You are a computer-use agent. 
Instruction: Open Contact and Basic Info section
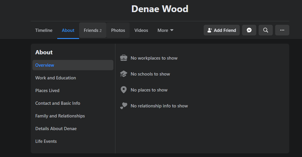click(73, 103)
